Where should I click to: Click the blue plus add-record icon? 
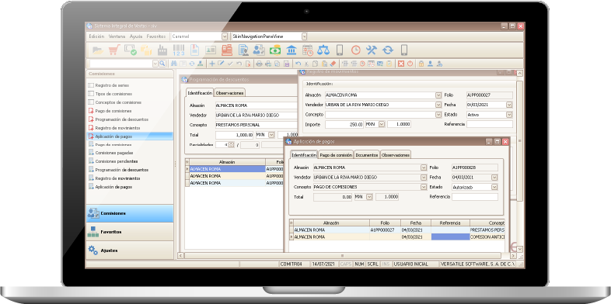[212, 64]
